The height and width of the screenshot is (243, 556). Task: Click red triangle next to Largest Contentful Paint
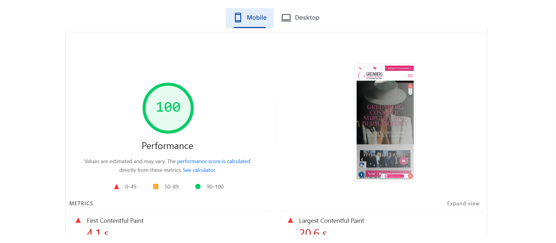click(x=290, y=220)
